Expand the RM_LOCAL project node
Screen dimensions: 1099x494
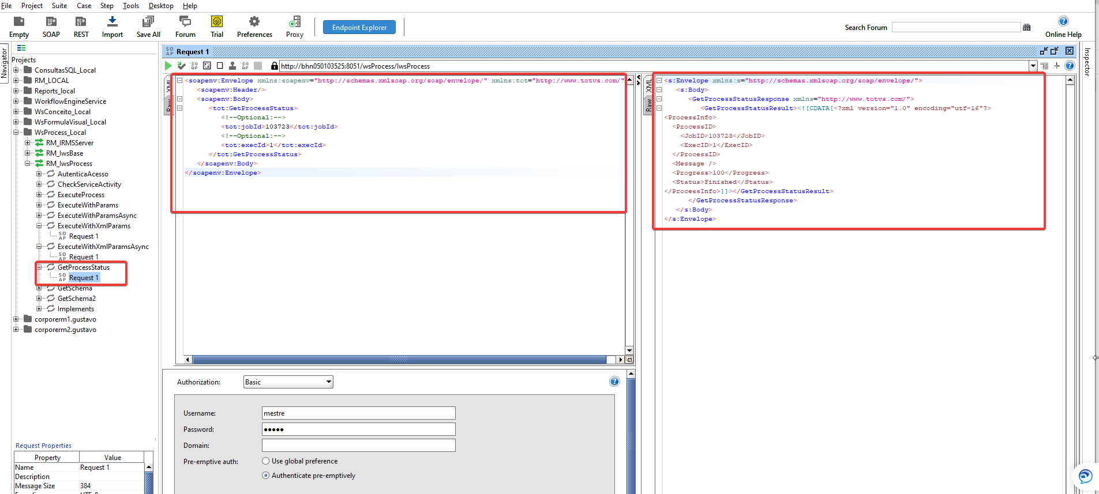pyautogui.click(x=16, y=81)
